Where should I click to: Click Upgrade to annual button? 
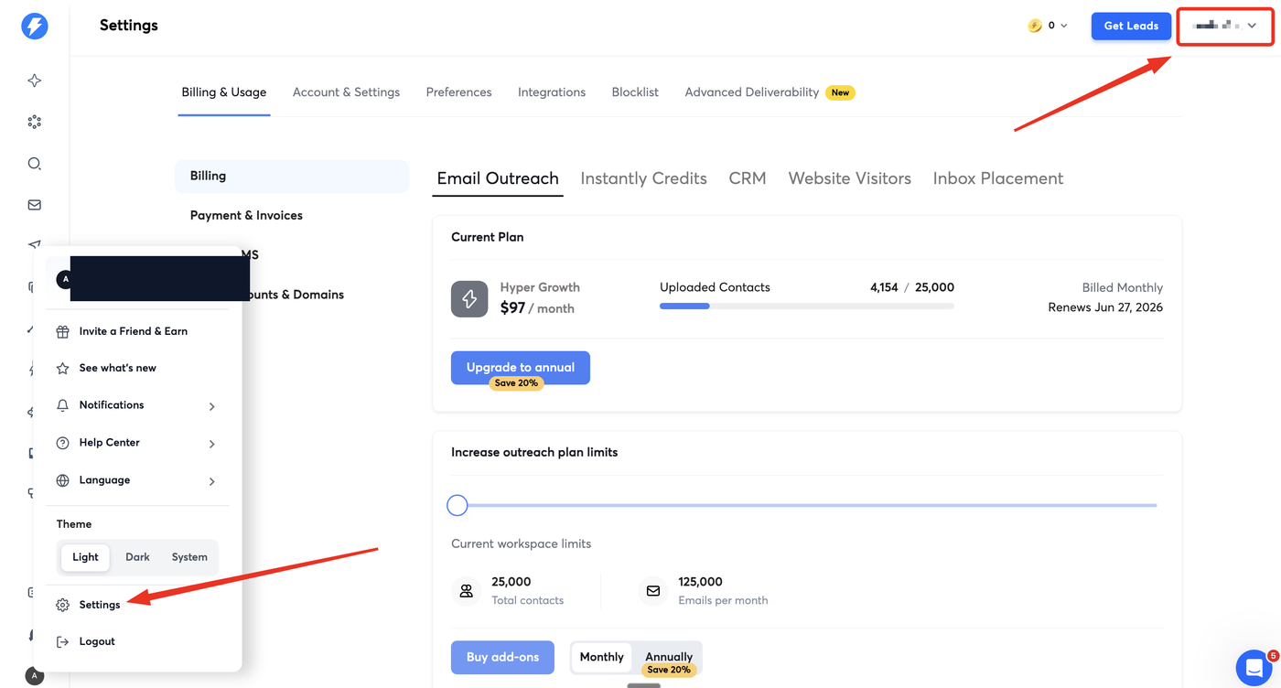click(521, 368)
